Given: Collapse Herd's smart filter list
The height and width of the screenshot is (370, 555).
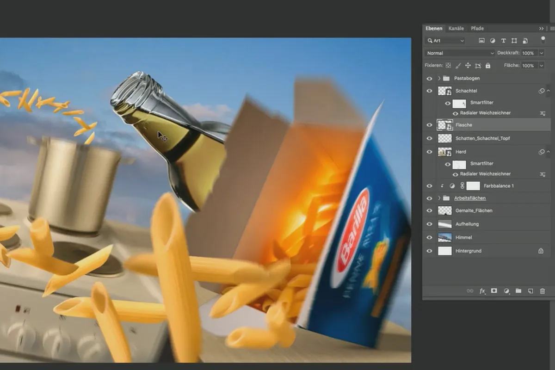Looking at the screenshot, I should [x=549, y=152].
